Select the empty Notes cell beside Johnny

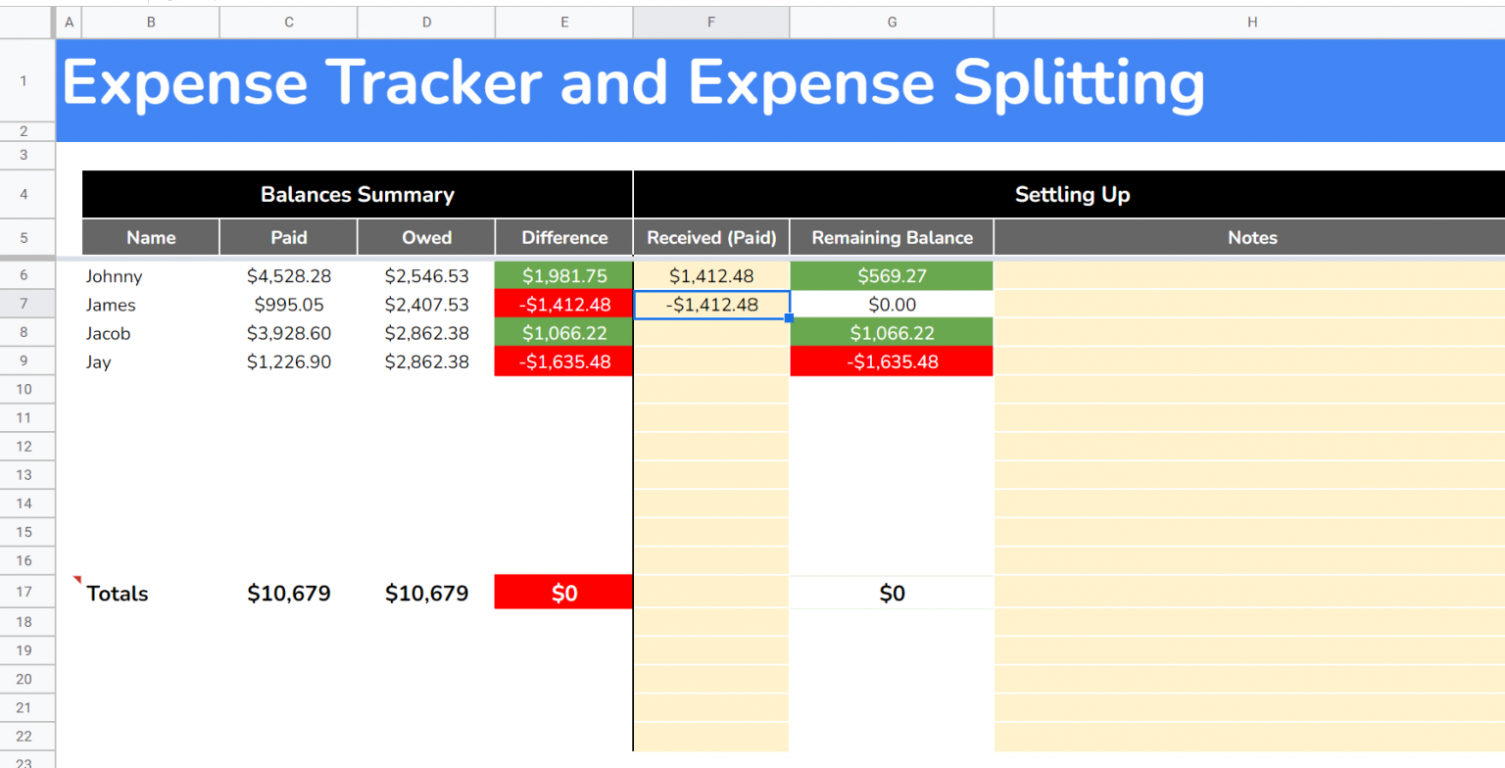(x=1252, y=276)
